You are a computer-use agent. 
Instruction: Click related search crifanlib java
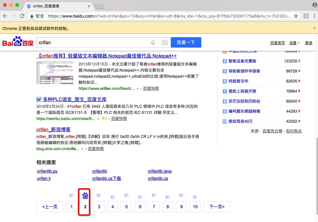[x=159, y=171]
